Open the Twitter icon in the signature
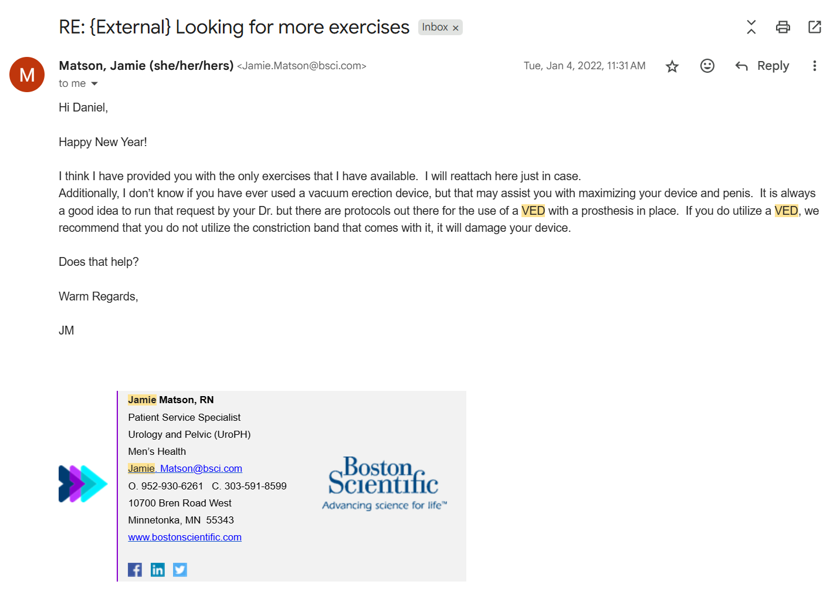The image size is (830, 598). [180, 570]
